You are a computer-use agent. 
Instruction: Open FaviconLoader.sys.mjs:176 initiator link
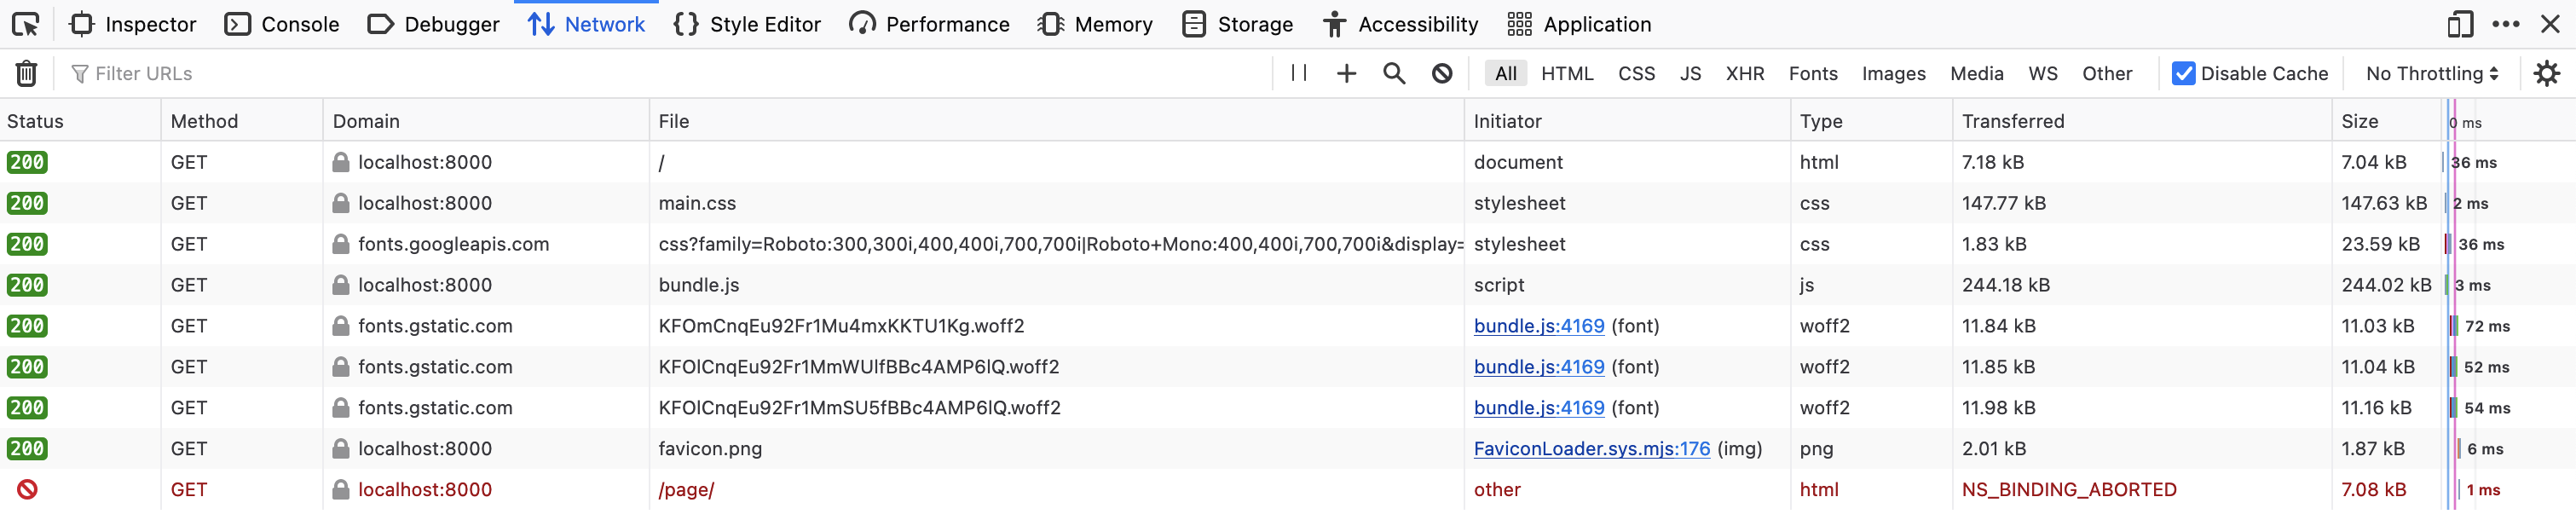1591,449
